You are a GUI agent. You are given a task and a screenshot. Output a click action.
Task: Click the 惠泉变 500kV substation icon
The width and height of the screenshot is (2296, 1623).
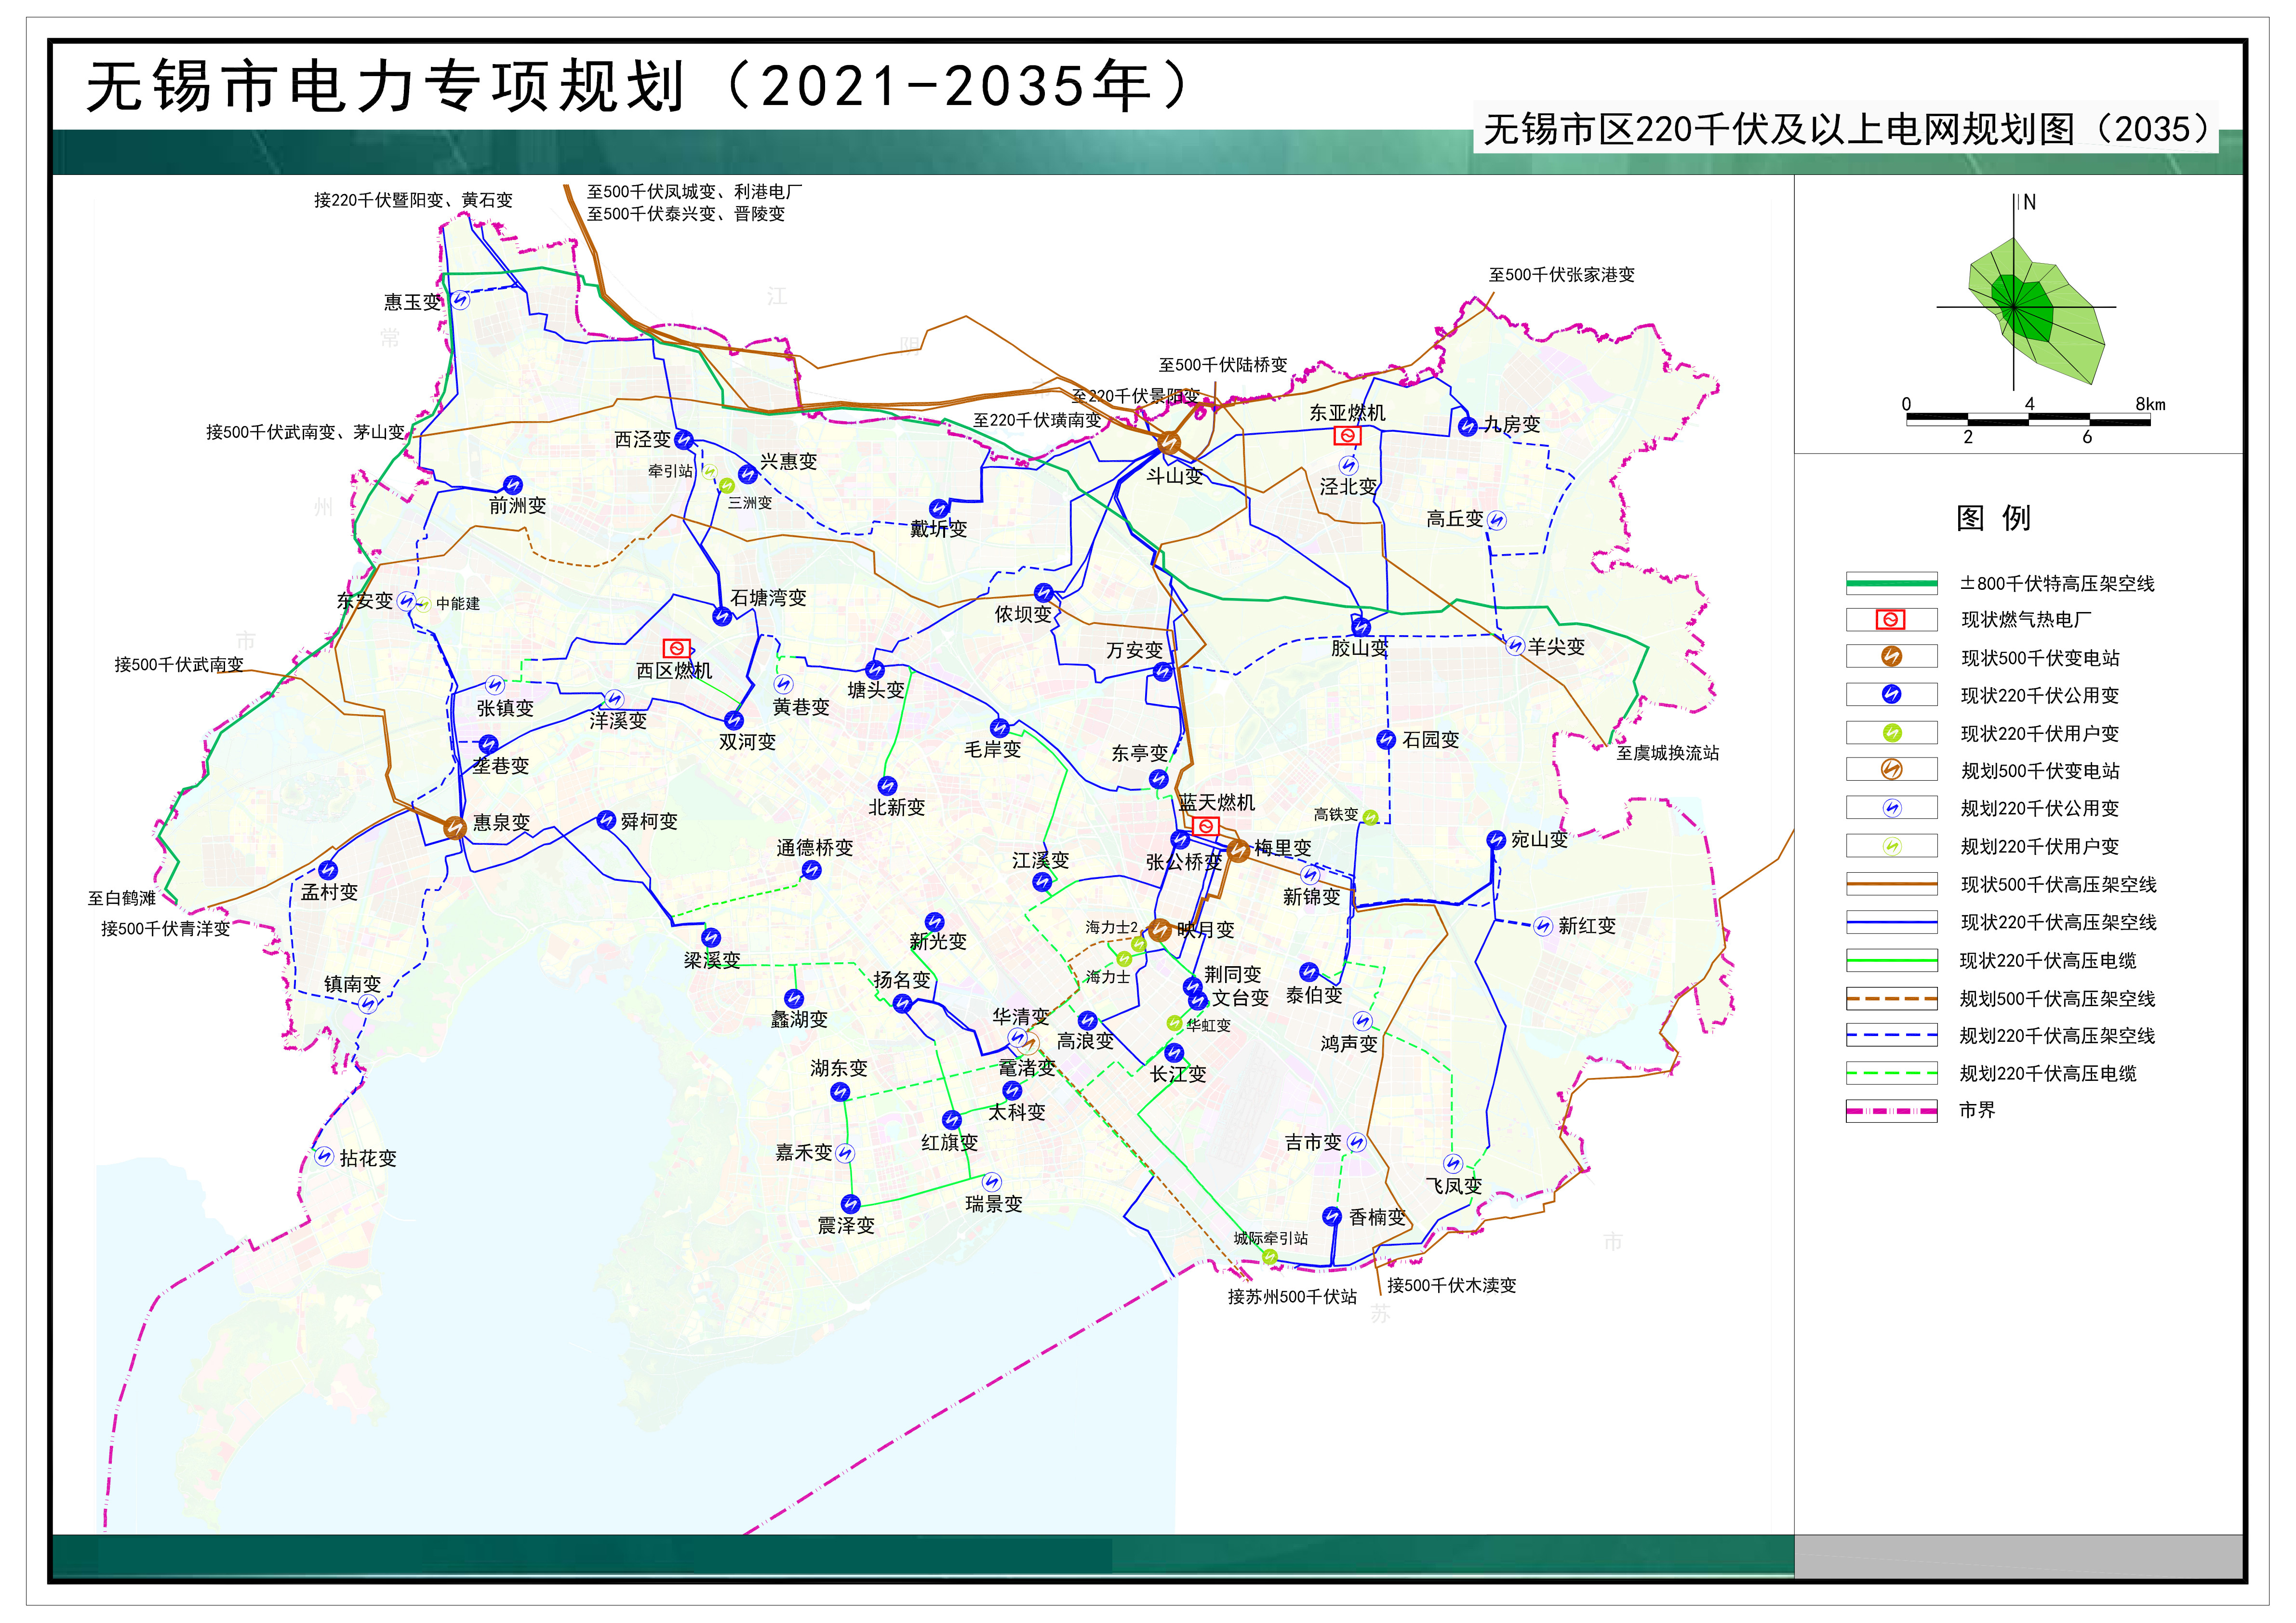(455, 827)
